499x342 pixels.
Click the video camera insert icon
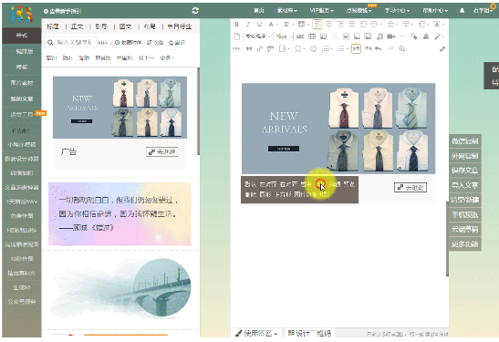(390, 36)
